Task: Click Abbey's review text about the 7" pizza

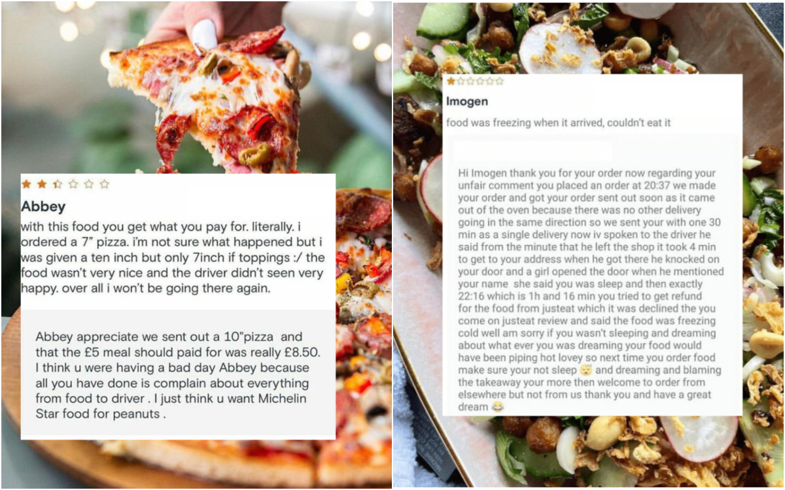Action: point(173,258)
